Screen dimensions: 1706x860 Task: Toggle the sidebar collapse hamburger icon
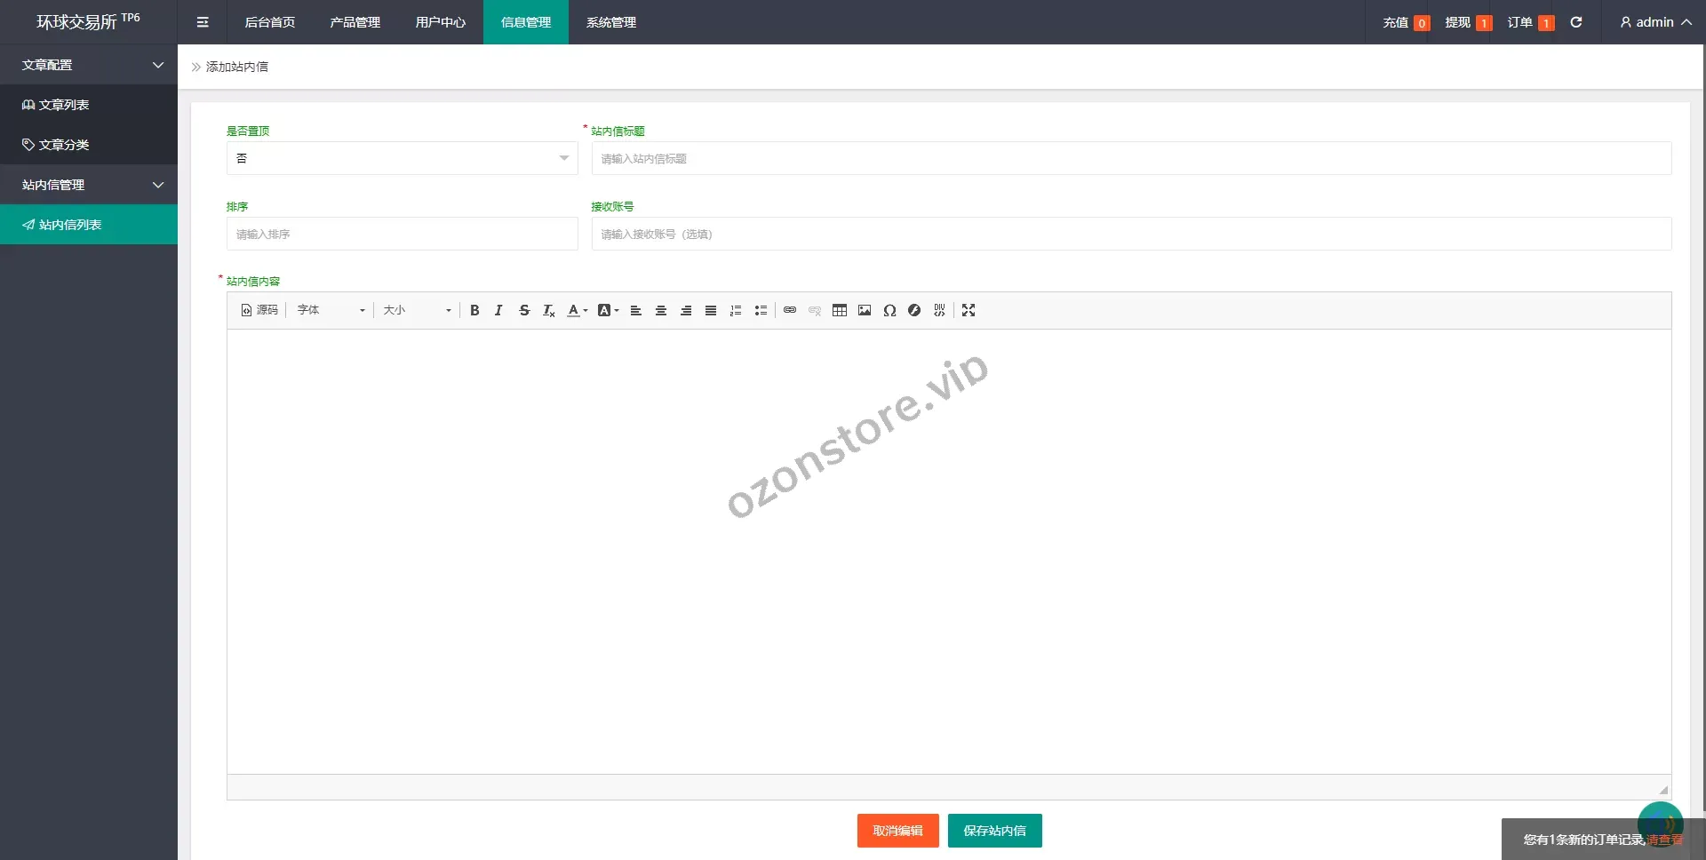pyautogui.click(x=203, y=22)
